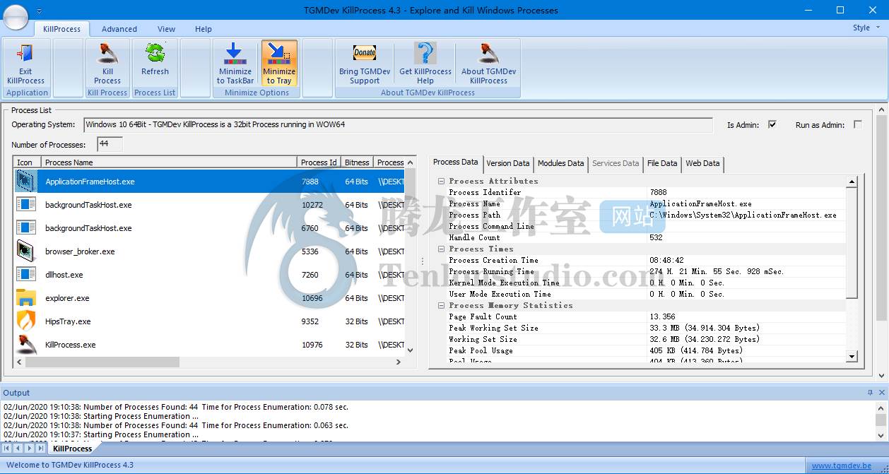Open Get KillProcess Help icon

pos(425,53)
